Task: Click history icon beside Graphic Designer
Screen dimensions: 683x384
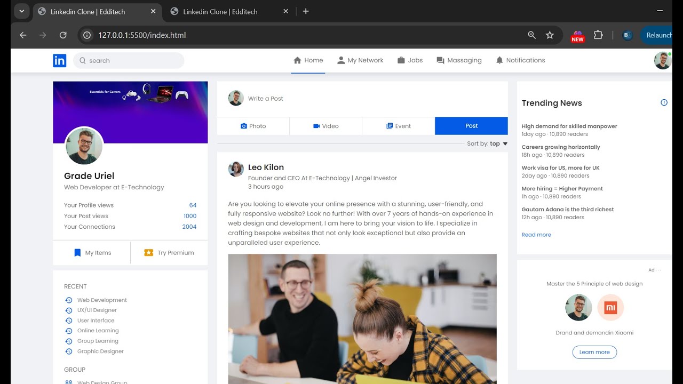Action: pos(68,351)
